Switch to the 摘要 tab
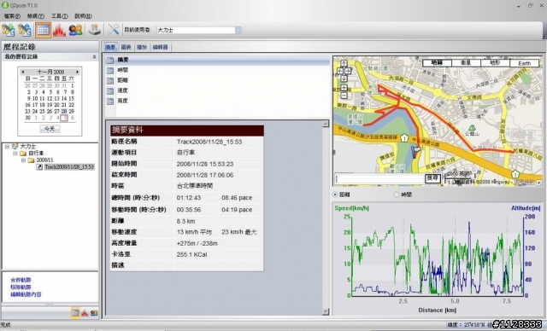 click(110, 47)
